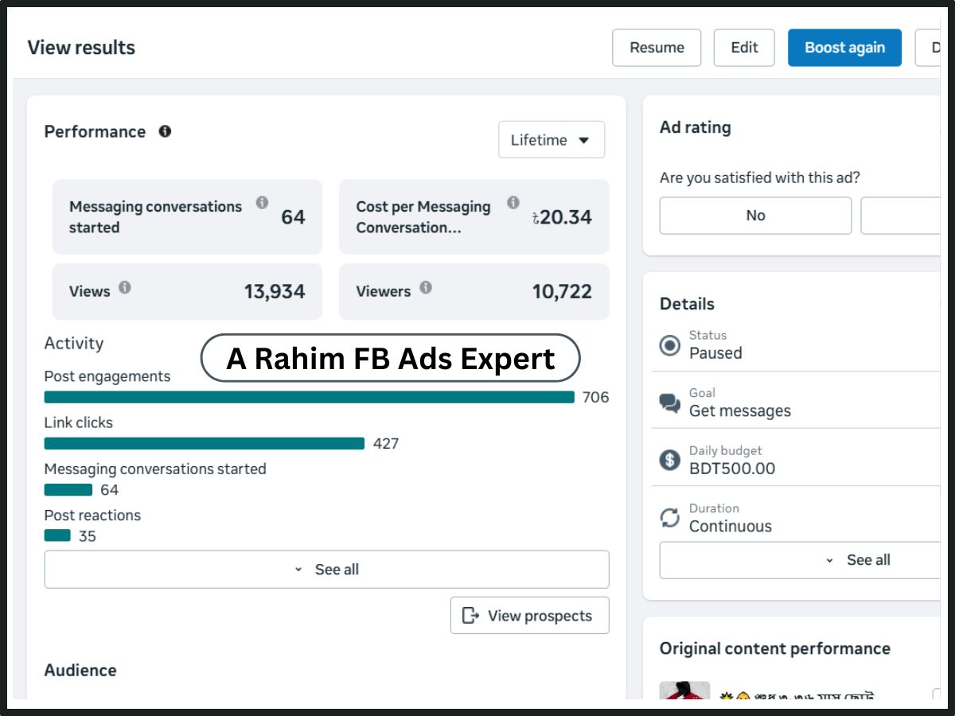The image size is (955, 716).
Task: Expand See all under Activity
Action: 326,570
